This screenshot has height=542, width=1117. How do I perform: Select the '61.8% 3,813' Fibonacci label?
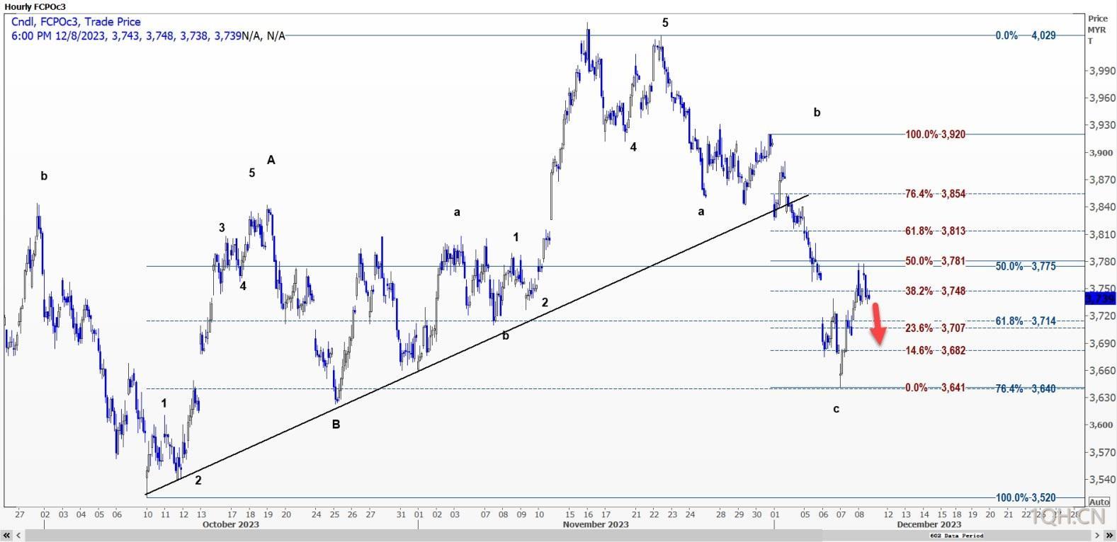point(935,231)
